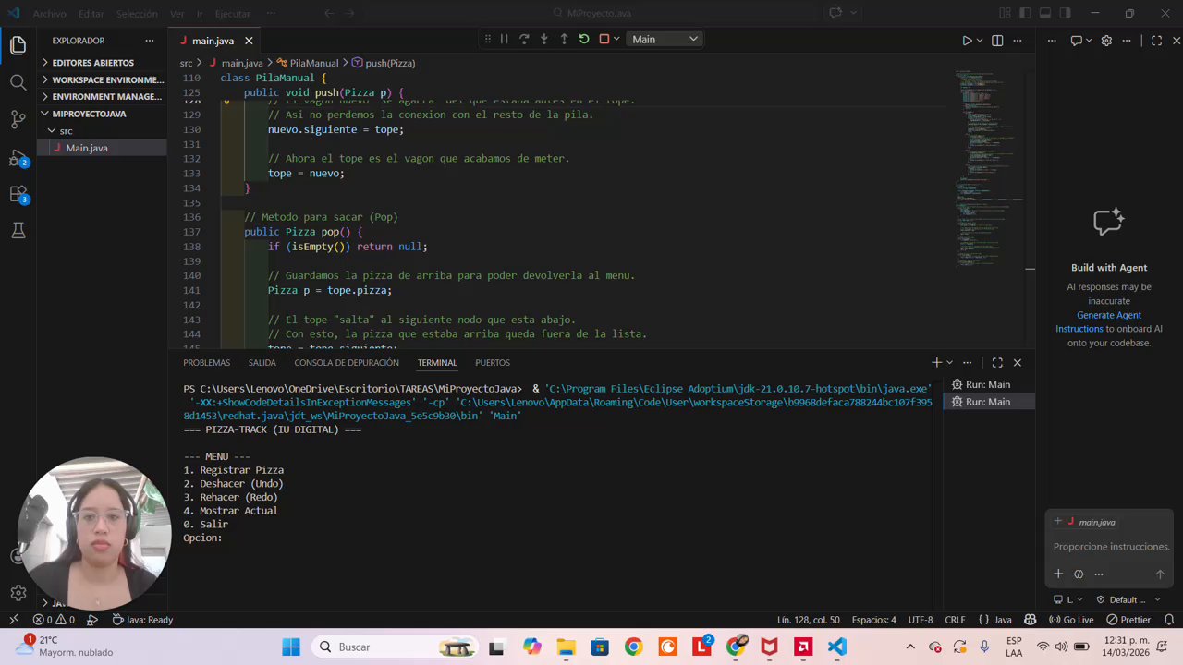Click the MiProyectoJava command center search box
The image size is (1183, 665).
[x=591, y=14]
